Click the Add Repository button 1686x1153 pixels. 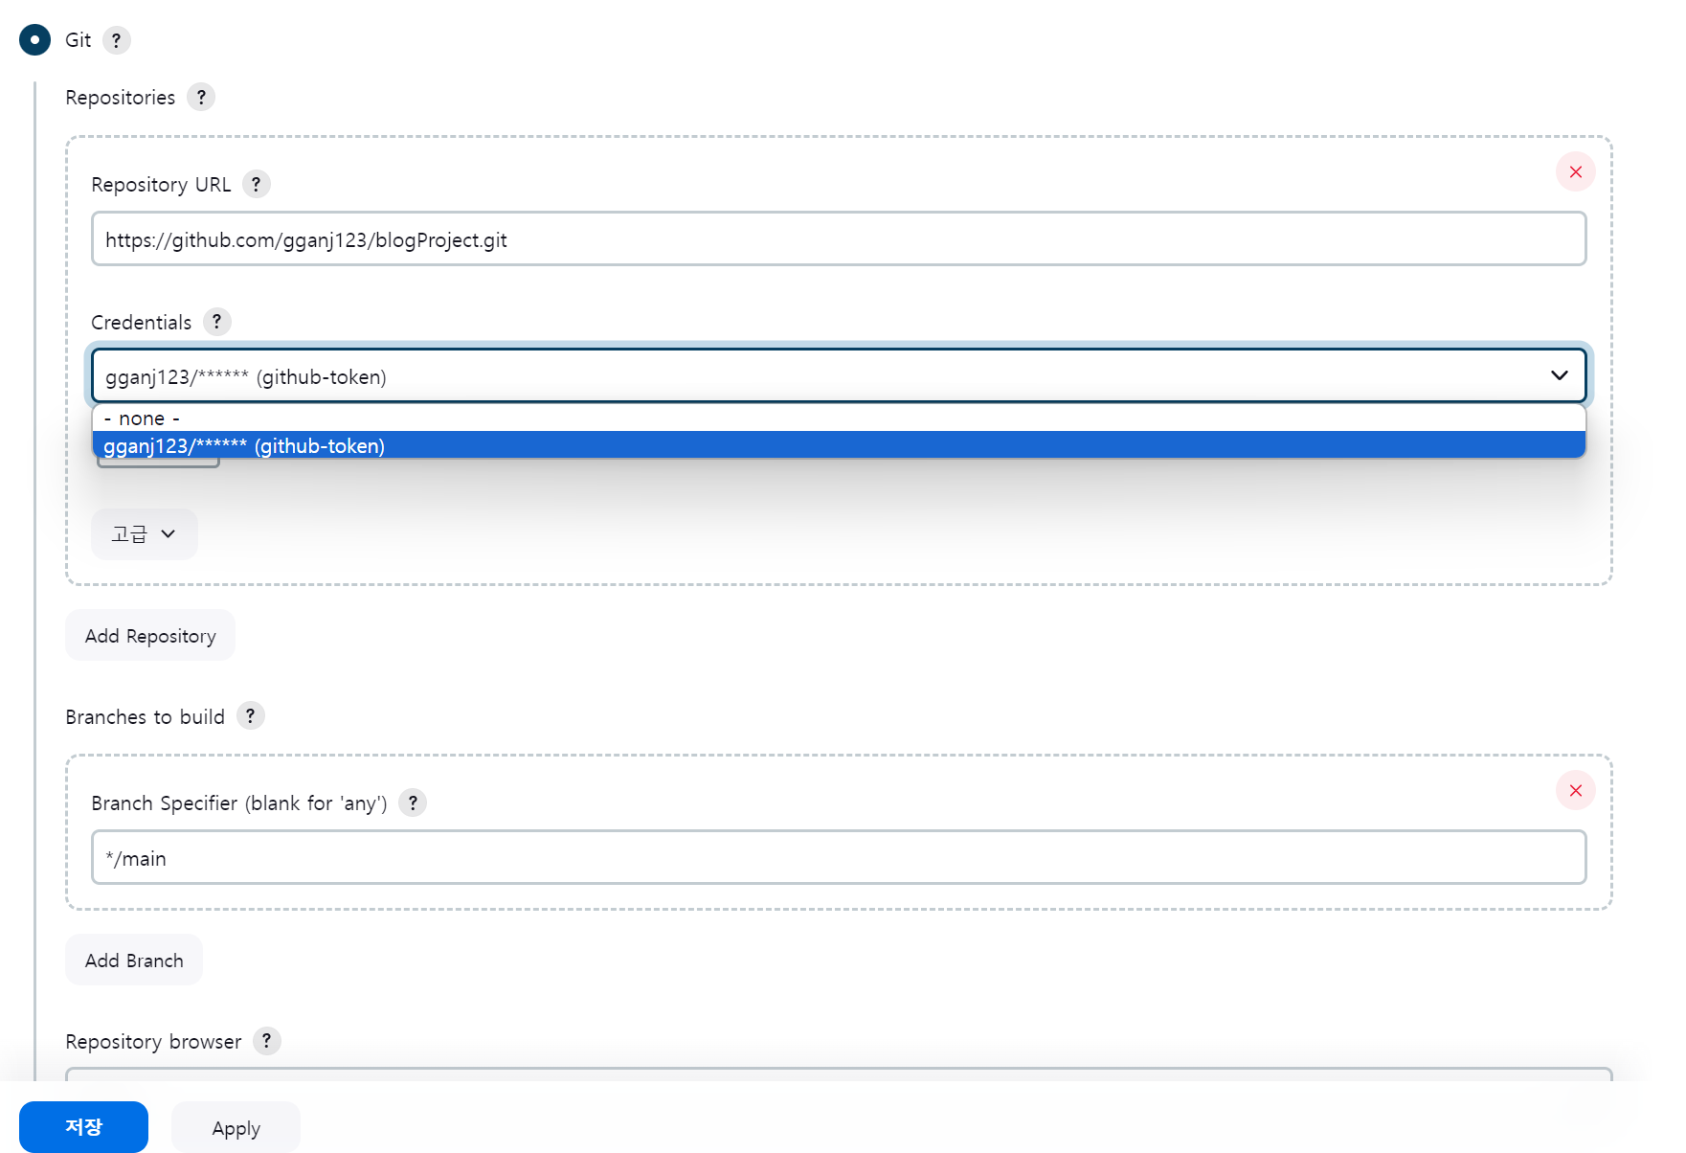click(150, 636)
